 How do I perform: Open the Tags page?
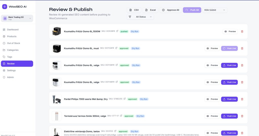17,57
